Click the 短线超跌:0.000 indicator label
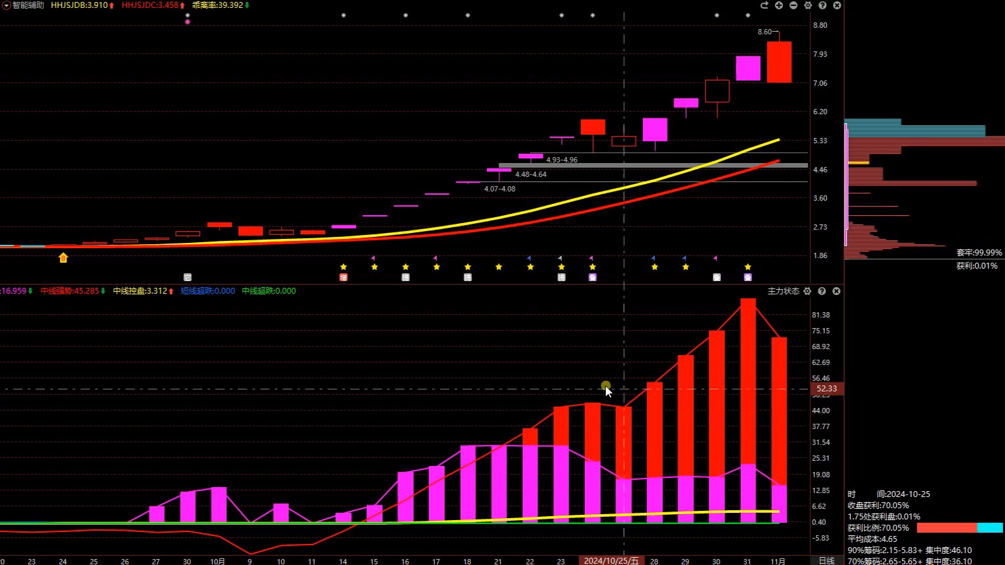The width and height of the screenshot is (1005, 565). tap(207, 291)
